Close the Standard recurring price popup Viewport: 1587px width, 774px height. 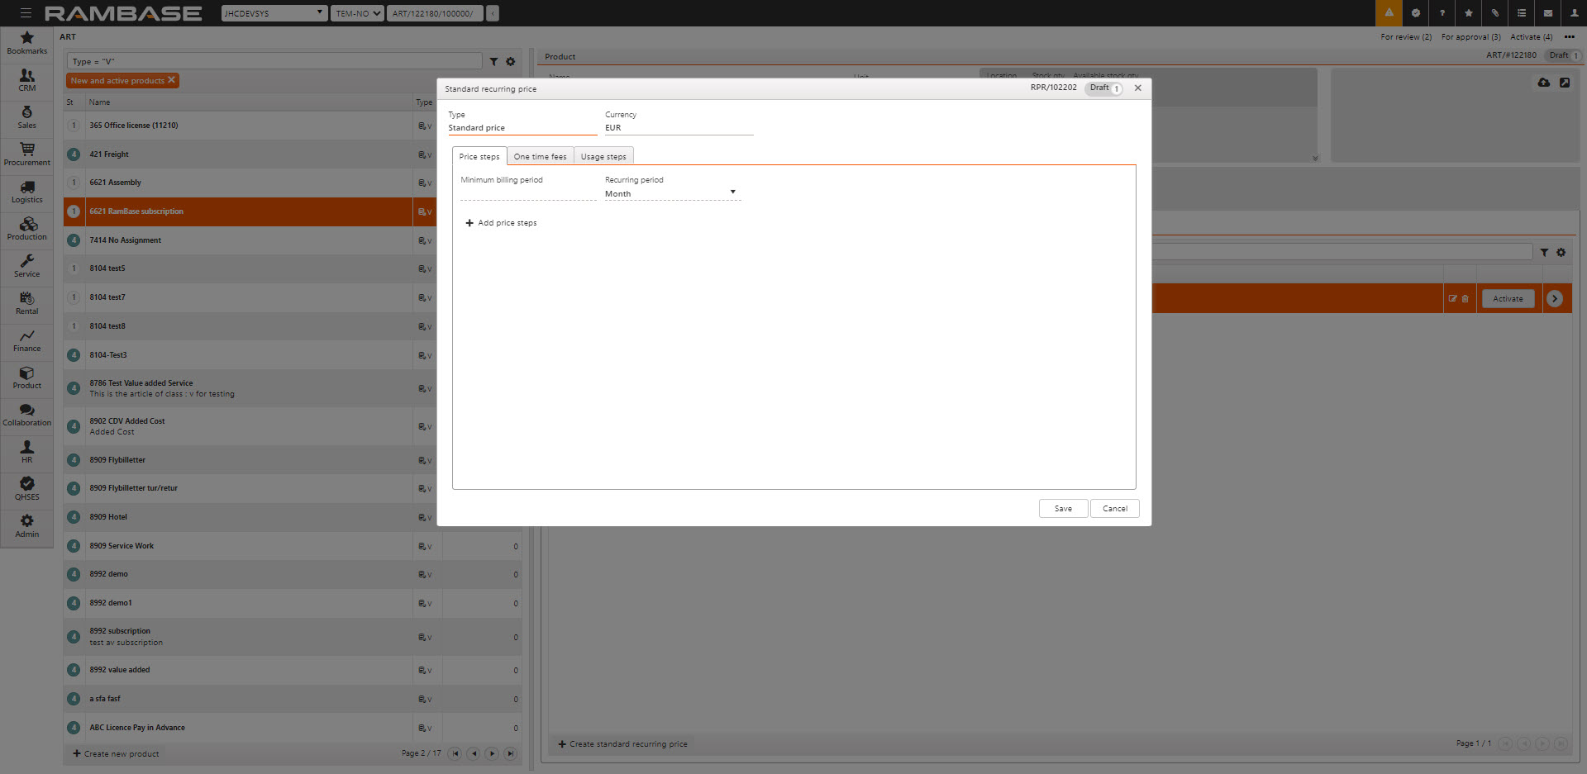coord(1138,88)
